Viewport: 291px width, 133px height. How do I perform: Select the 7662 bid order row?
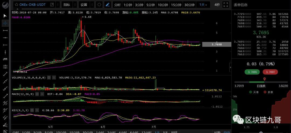coord(261,54)
